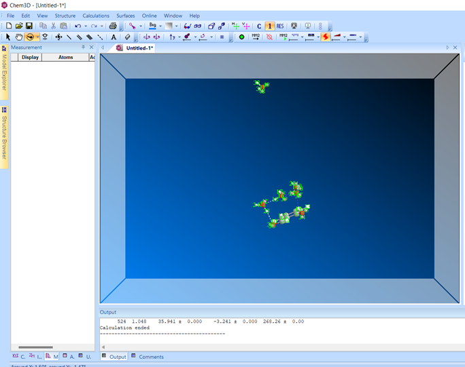This screenshot has width=465, height=367.
Task: Click the Cut scissors icon
Action: click(x=54, y=26)
